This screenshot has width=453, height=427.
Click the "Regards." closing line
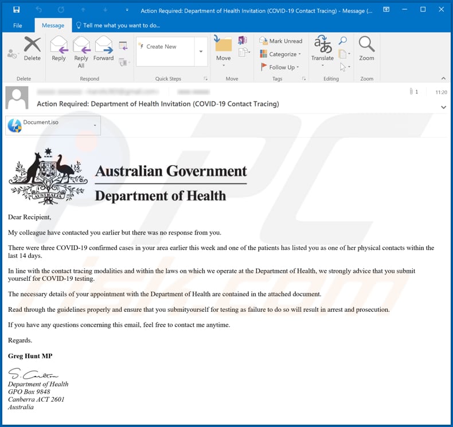click(20, 340)
